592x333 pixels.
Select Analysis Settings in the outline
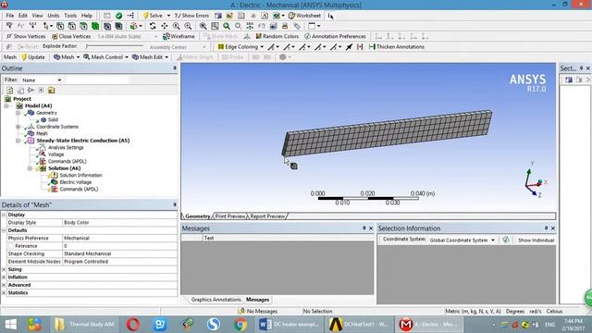tap(66, 148)
